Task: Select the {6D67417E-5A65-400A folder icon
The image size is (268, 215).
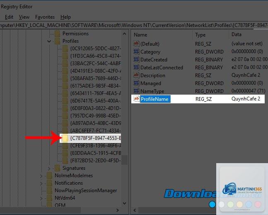Action: (x=65, y=101)
